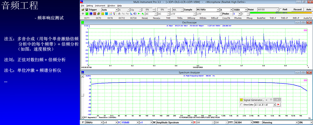Start signal generator output with red play button
This screenshot has height=125, width=313.
point(279,104)
